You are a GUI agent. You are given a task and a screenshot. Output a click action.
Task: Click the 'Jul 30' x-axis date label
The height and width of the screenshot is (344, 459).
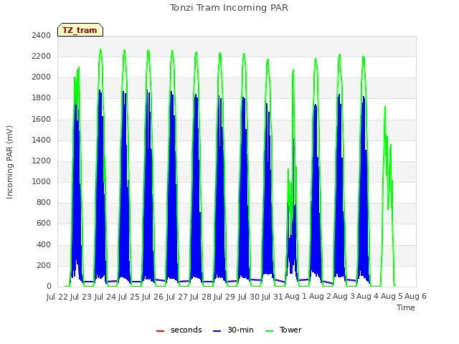click(249, 297)
